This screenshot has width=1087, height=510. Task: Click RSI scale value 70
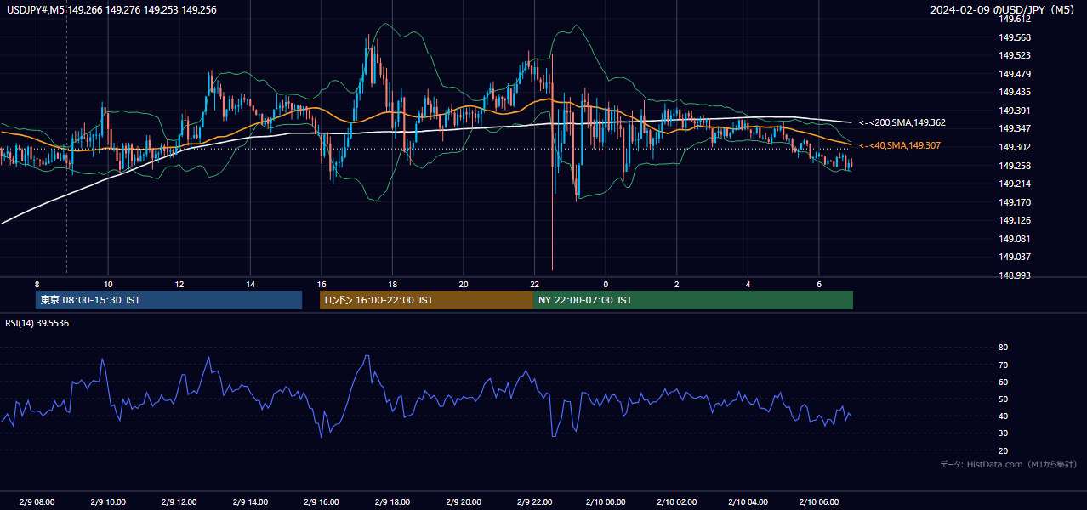coord(1004,365)
